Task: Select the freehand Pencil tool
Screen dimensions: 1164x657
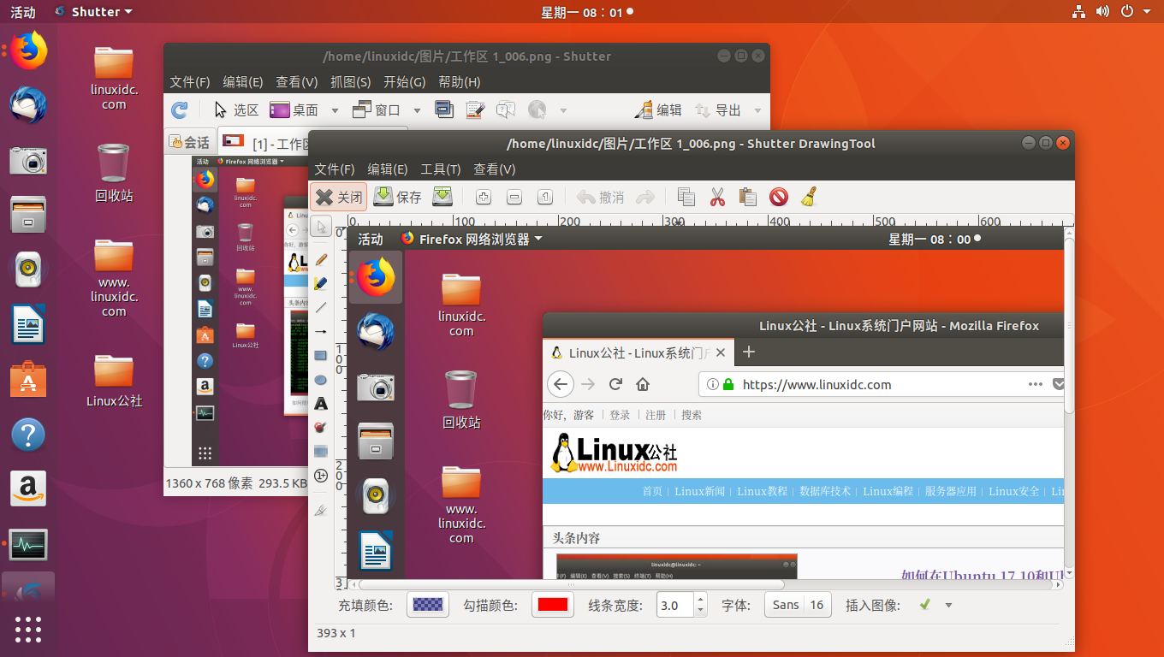Action: coord(321,259)
